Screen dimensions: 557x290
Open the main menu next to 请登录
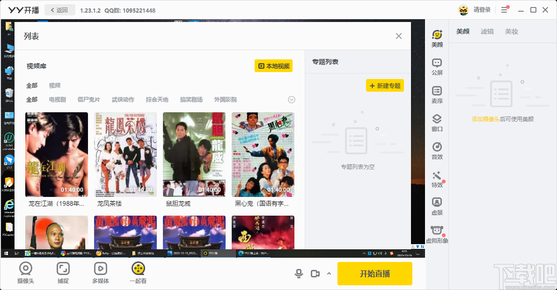(x=505, y=10)
